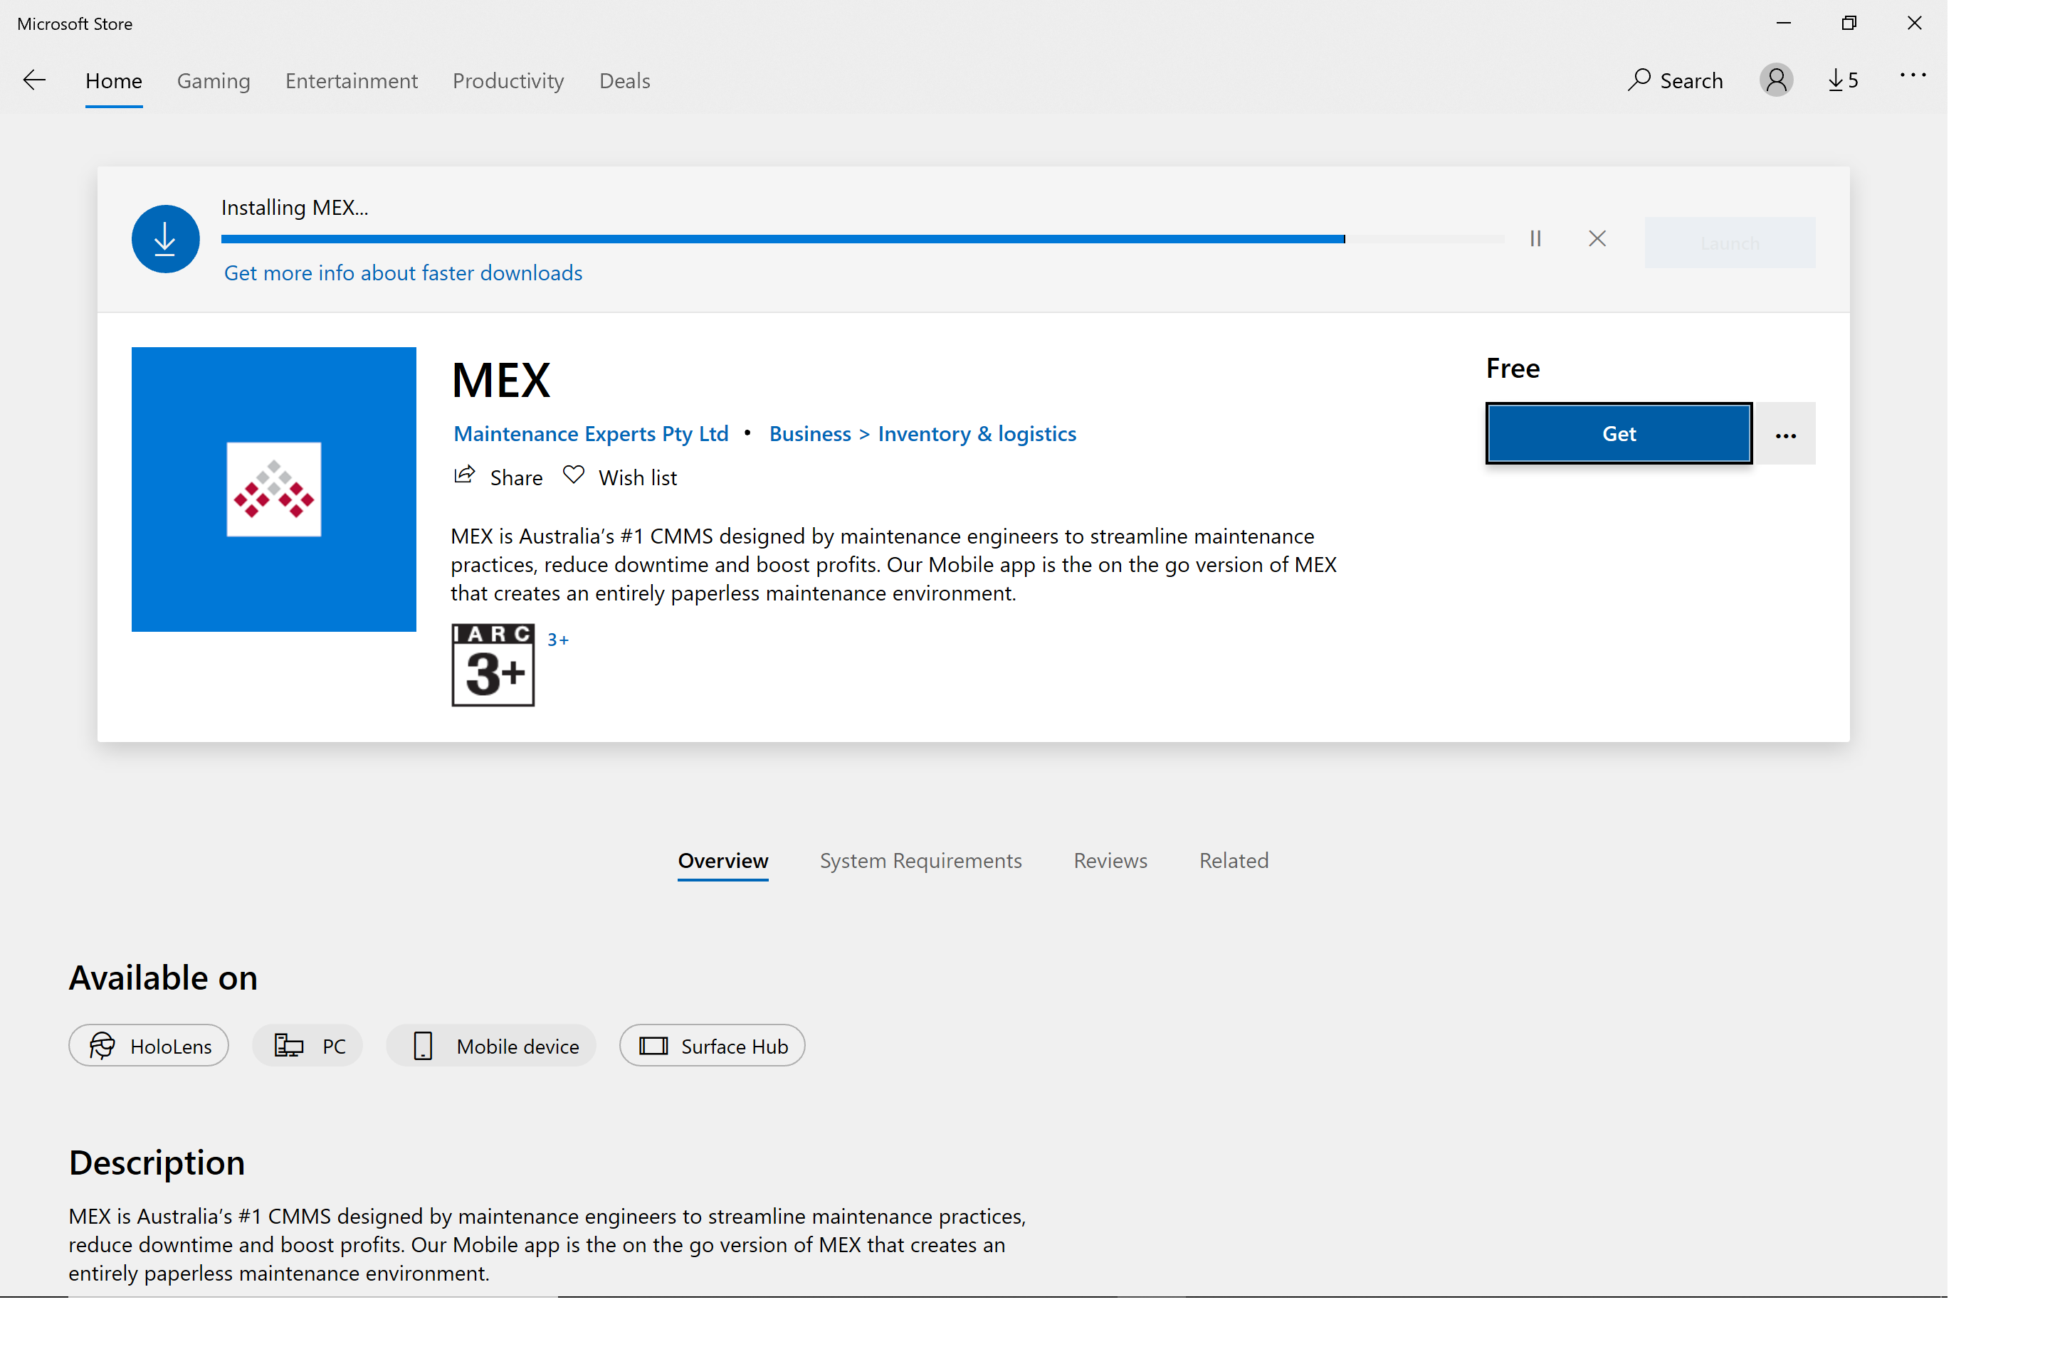The height and width of the screenshot is (1366, 2050).
Task: Select the Reviews tab
Action: click(x=1109, y=858)
